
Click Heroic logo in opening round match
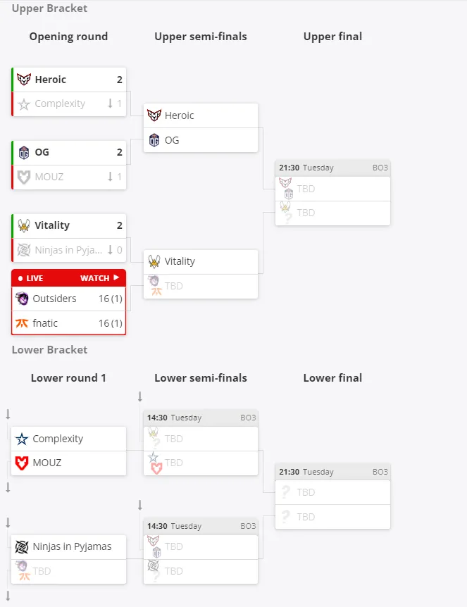coord(24,80)
